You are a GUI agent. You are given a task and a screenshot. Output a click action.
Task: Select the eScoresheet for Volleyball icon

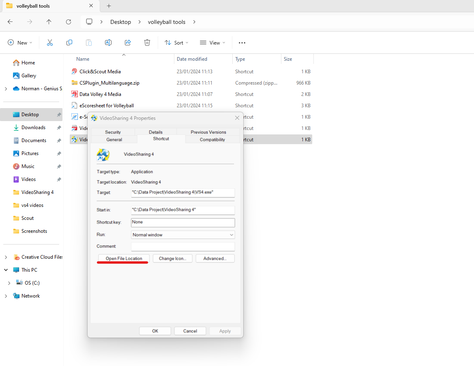point(74,106)
